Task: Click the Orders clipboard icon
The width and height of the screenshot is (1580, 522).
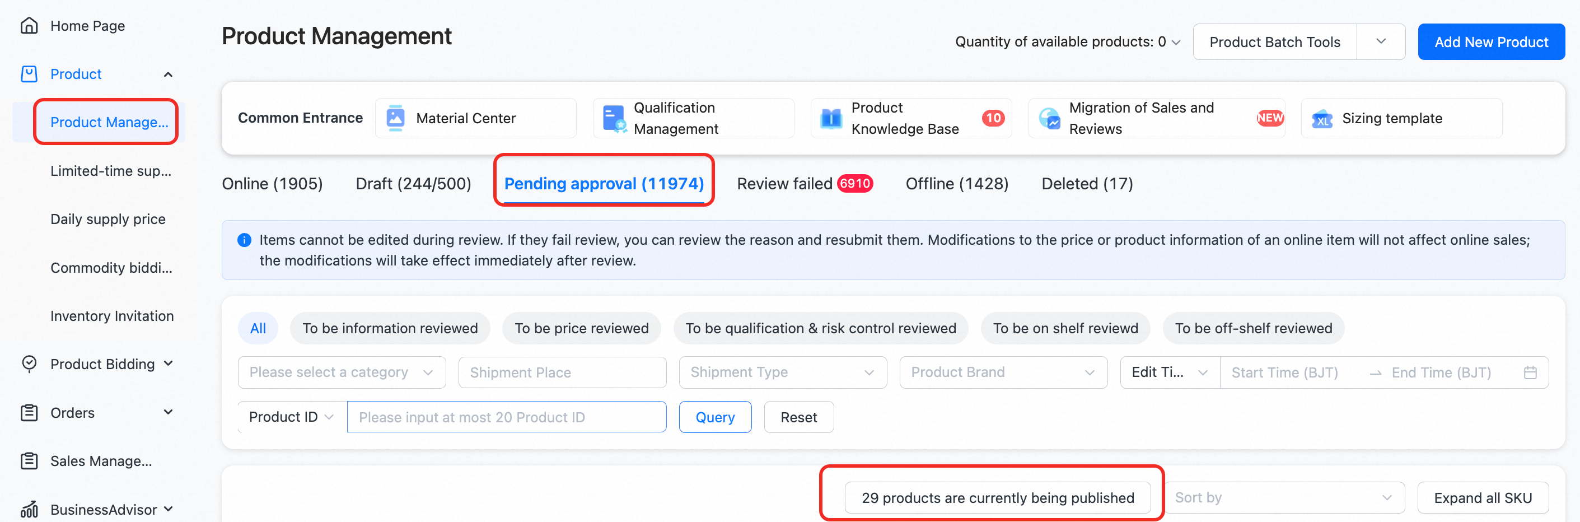Action: tap(29, 413)
